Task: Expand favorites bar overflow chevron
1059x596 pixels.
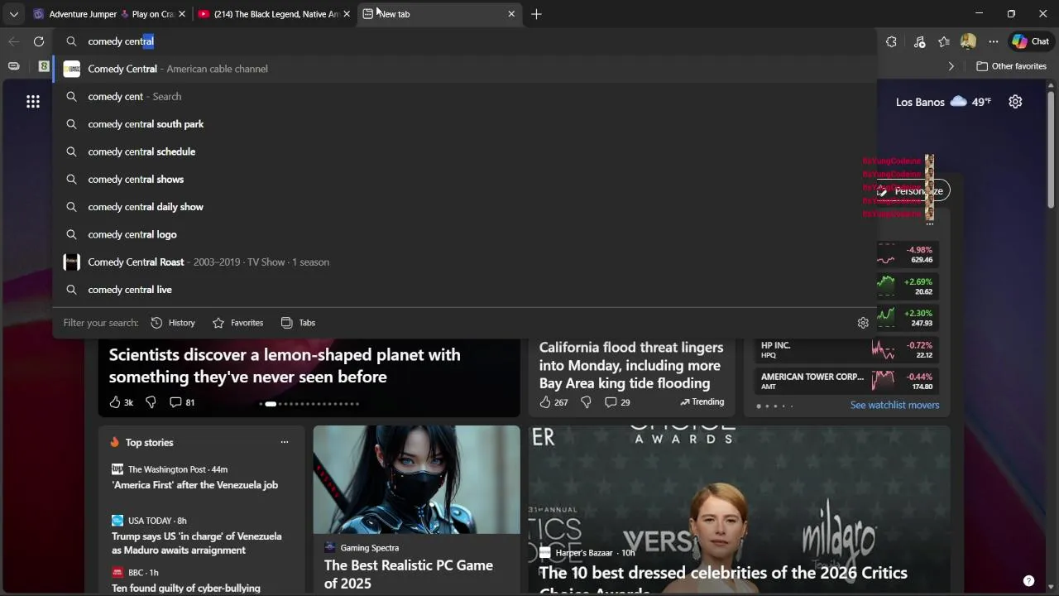Action: 951,66
